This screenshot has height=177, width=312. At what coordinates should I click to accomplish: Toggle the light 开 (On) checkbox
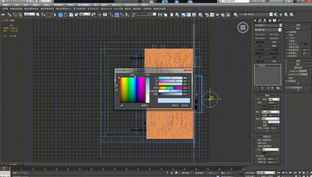(256, 99)
